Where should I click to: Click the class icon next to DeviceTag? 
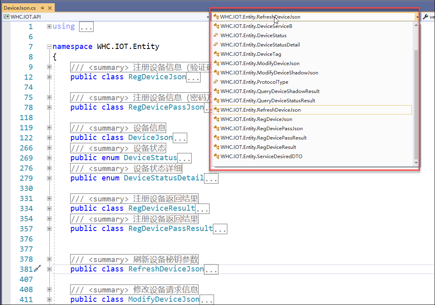216,54
